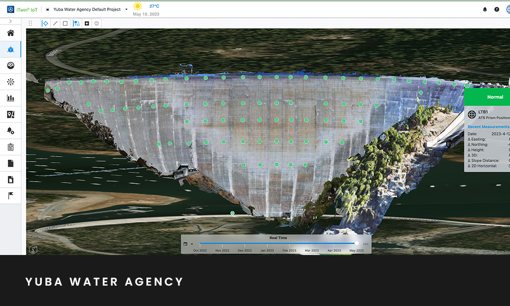Open the clipboard reports sidebar icon

[10, 147]
